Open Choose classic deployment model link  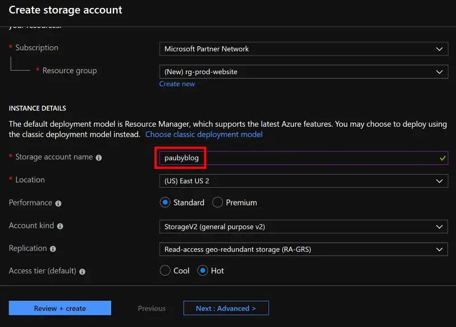(x=204, y=134)
